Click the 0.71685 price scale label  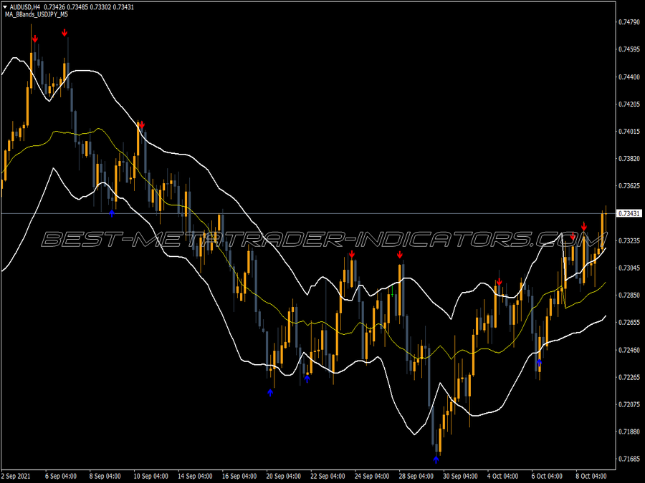(x=629, y=459)
